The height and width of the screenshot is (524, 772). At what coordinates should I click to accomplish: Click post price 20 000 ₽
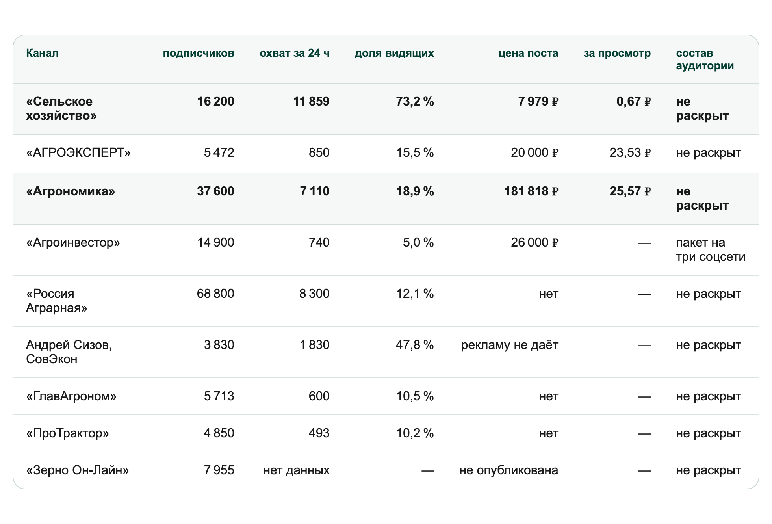534,153
